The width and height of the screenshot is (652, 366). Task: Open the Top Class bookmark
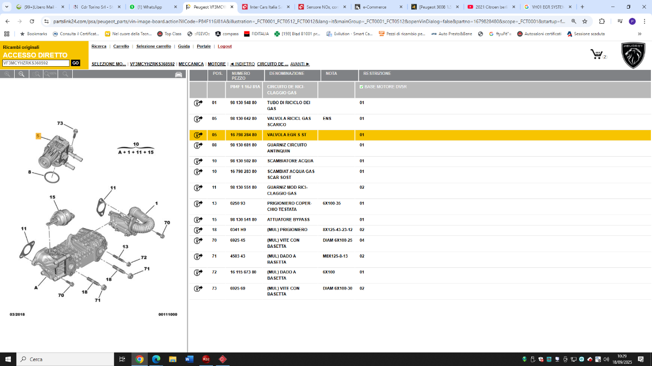[170, 34]
